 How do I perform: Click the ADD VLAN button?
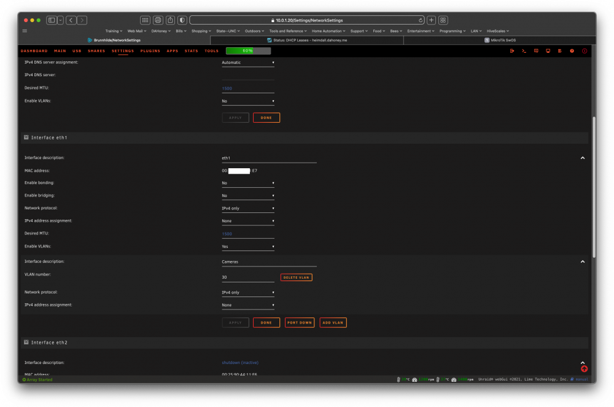click(333, 323)
